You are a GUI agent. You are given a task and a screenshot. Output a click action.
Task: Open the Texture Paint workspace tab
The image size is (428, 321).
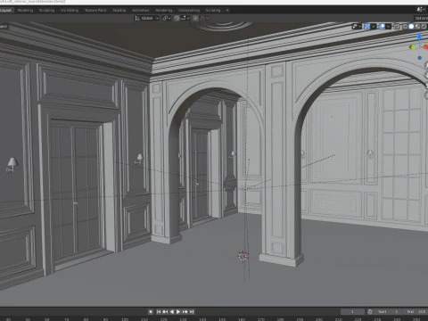pyautogui.click(x=95, y=10)
